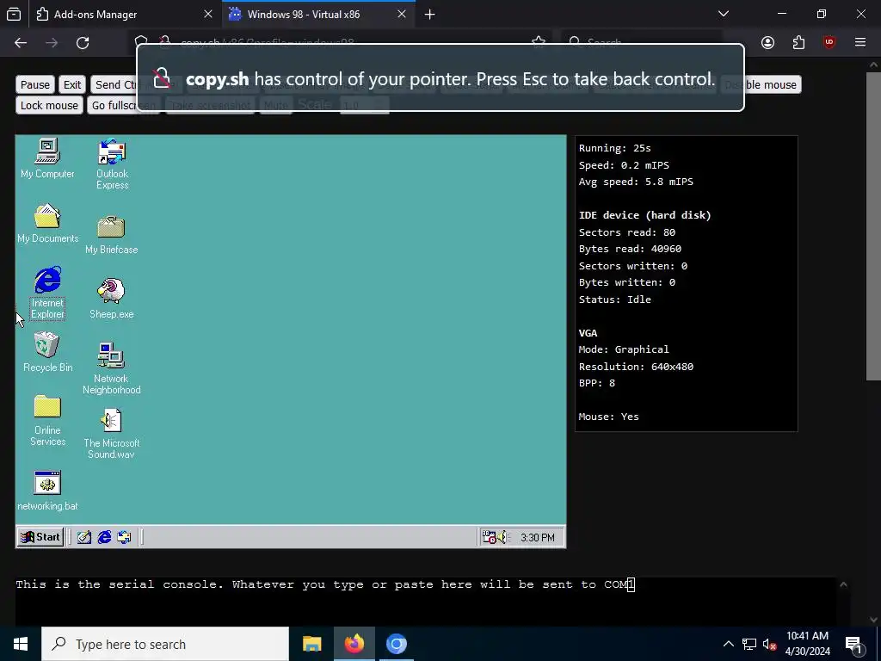Go back to previous page
881x661 pixels.
click(x=21, y=43)
